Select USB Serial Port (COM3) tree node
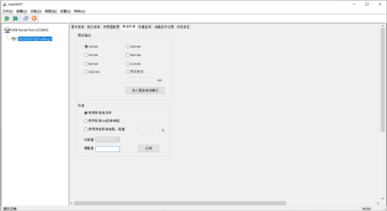This screenshot has width=387, height=211. [30, 30]
